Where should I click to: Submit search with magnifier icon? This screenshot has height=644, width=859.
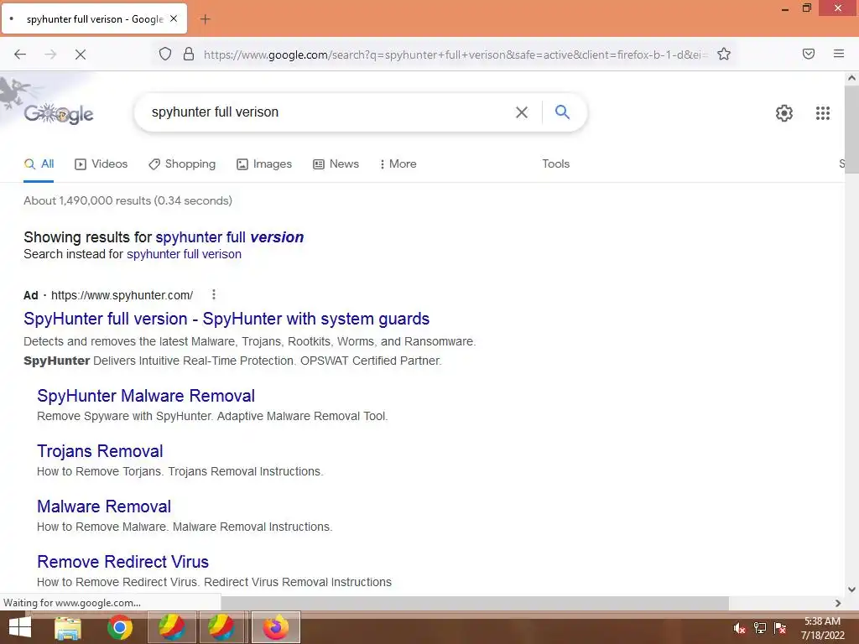[x=562, y=112]
